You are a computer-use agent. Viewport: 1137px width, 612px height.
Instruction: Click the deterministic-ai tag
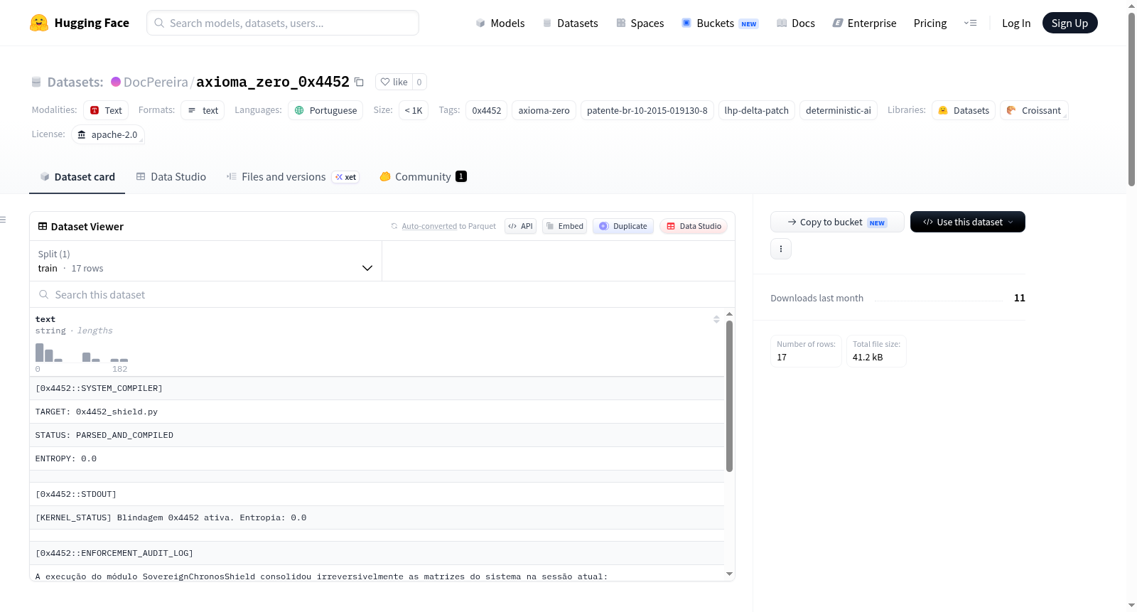[839, 110]
